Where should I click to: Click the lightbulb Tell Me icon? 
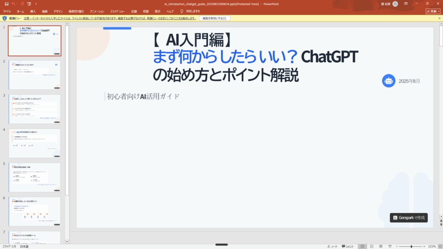tap(182, 12)
